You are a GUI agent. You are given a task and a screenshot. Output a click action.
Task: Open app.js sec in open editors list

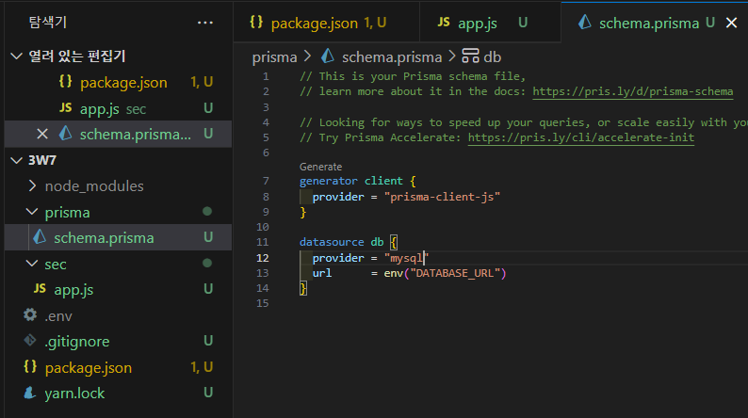pyautogui.click(x=119, y=108)
